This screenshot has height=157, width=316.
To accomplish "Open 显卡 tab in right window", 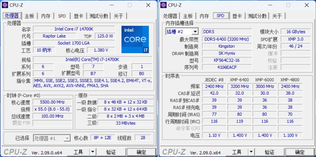I will coord(237,16).
